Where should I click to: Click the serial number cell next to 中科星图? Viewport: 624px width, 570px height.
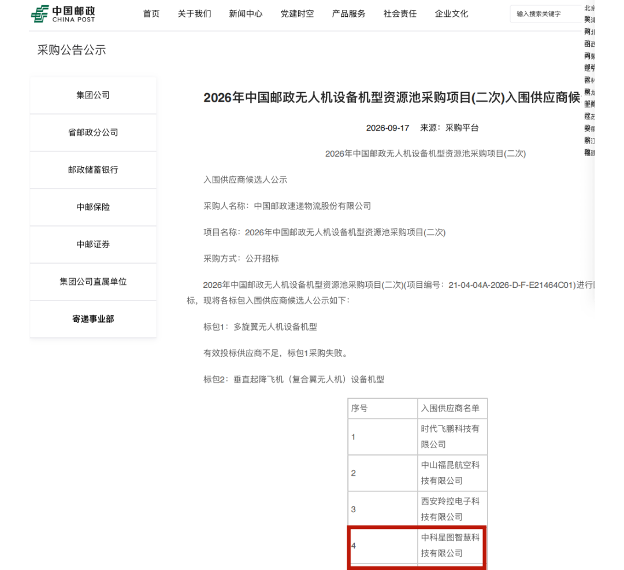click(x=383, y=545)
